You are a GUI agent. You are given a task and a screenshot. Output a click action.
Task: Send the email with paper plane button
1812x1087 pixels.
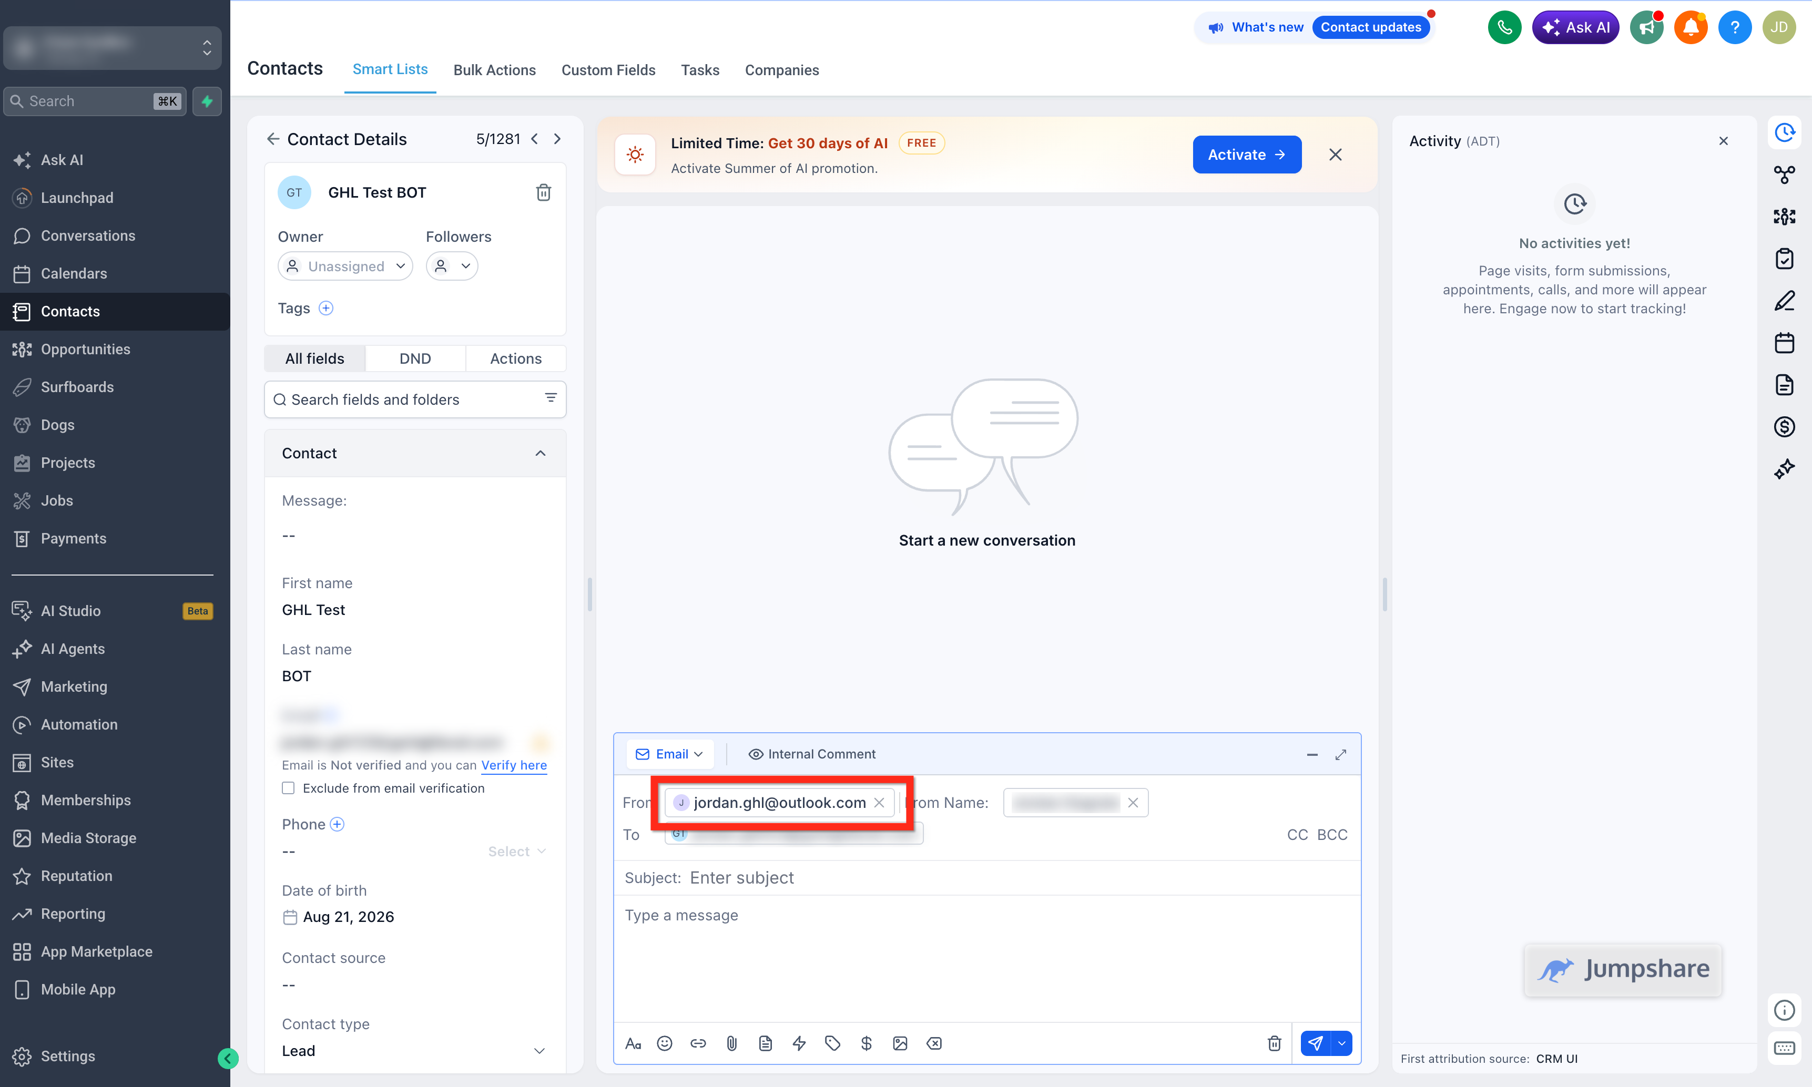click(1316, 1043)
